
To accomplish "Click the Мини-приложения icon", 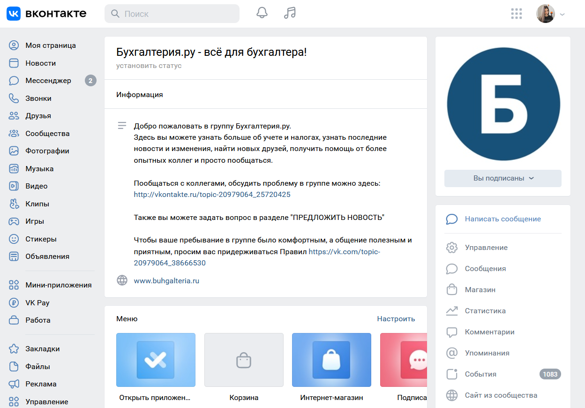I will [x=14, y=285].
